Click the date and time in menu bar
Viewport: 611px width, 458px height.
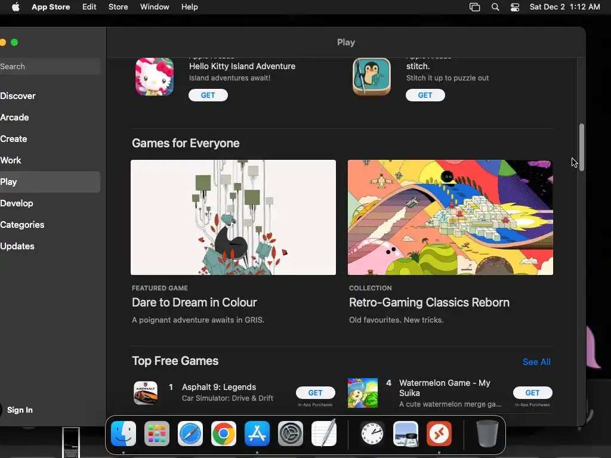564,7
